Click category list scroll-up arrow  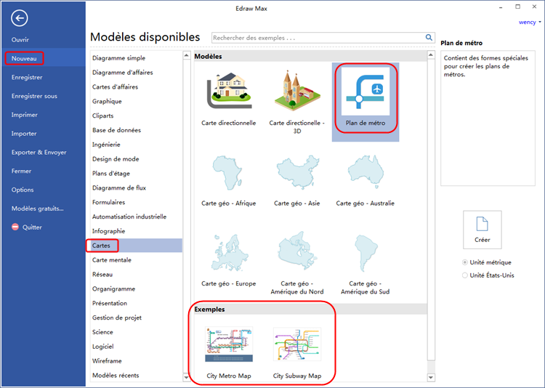[x=186, y=55]
